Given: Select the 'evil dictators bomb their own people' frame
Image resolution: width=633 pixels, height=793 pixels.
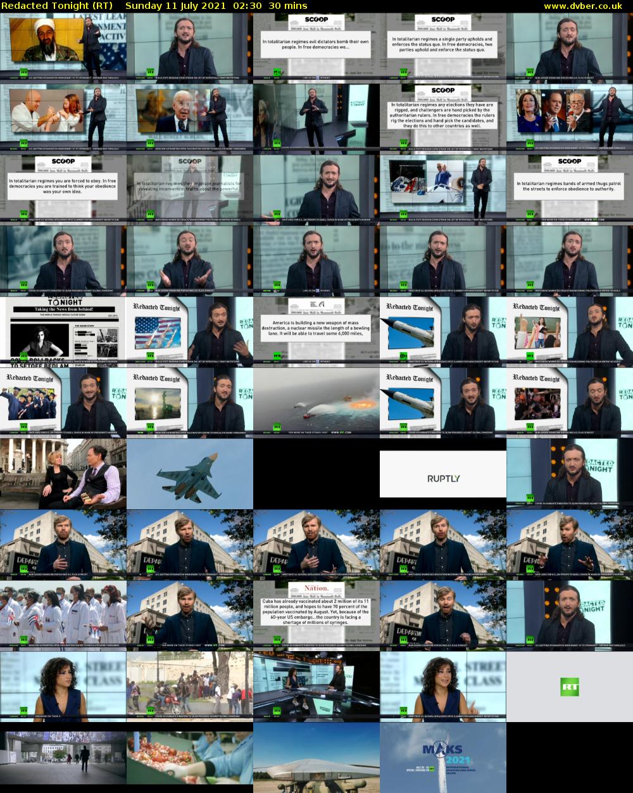Looking at the screenshot, I should pyautogui.click(x=316, y=48).
